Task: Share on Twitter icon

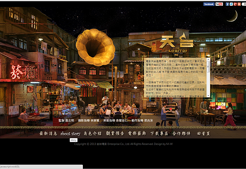Action: (x=231, y=4)
